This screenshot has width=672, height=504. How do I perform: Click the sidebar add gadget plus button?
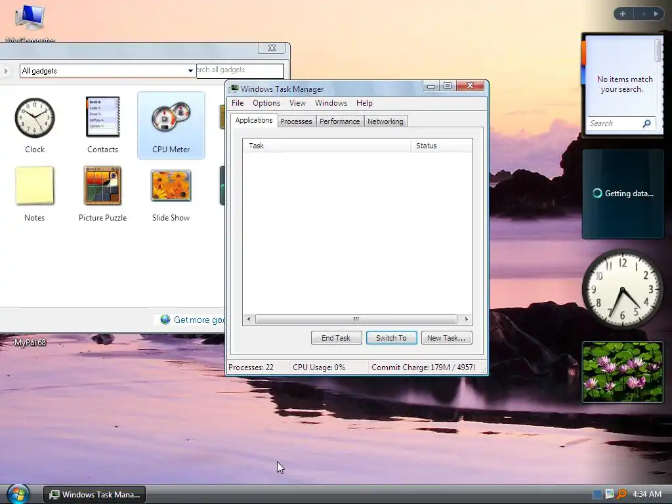click(x=623, y=14)
